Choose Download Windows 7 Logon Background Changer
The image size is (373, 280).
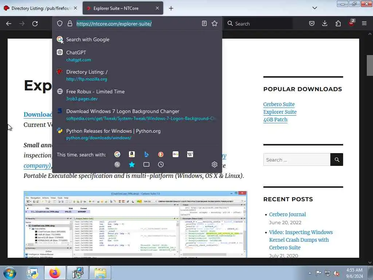[137, 115]
